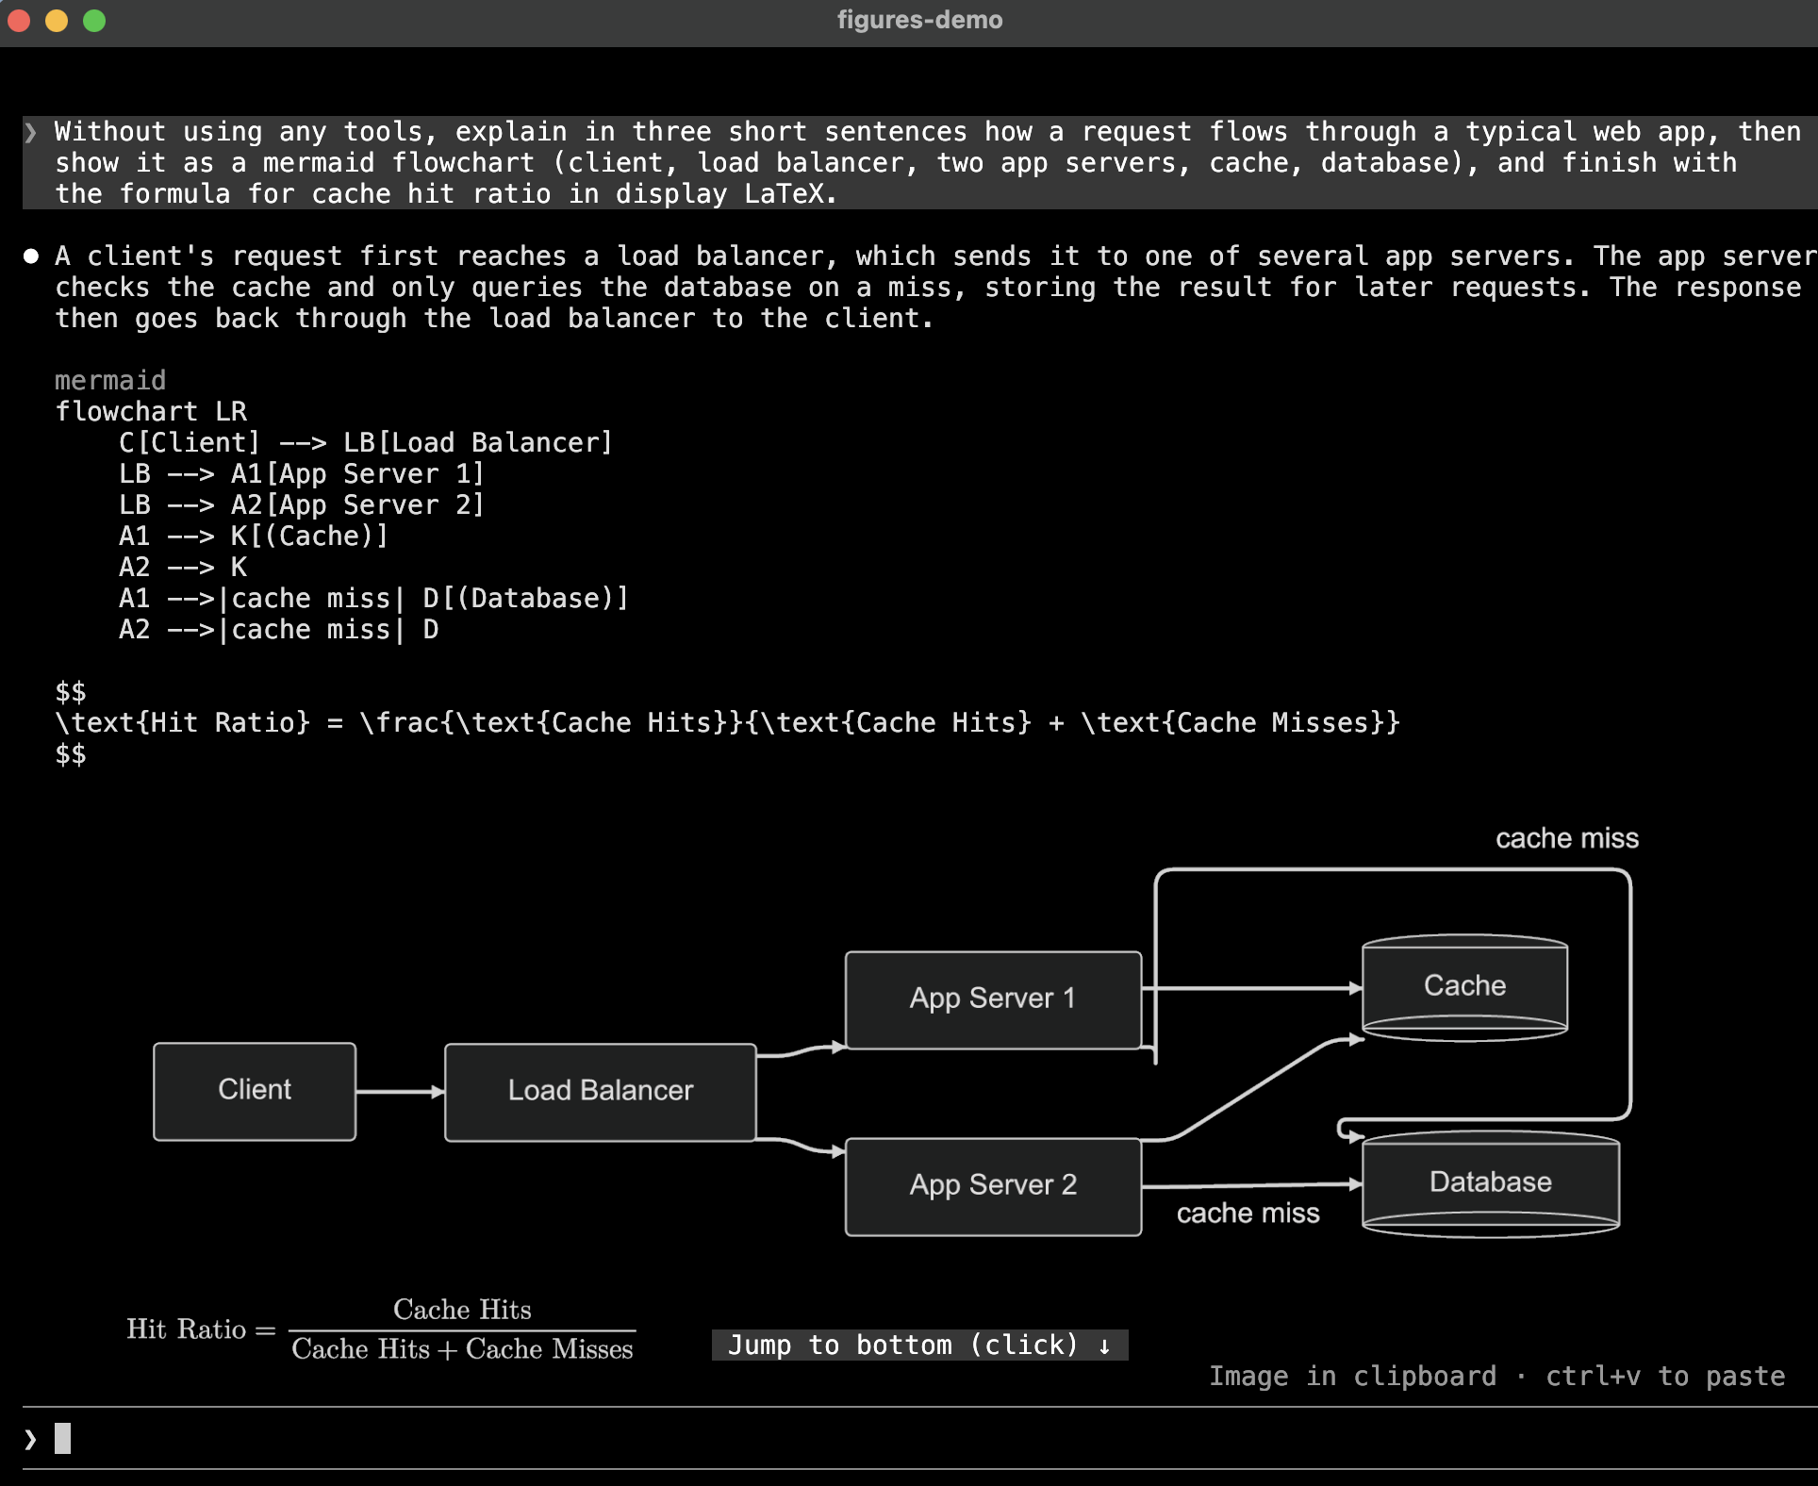Click the rendered Hit Ratio formula
Viewport: 1818px width, 1486px height.
[380, 1329]
